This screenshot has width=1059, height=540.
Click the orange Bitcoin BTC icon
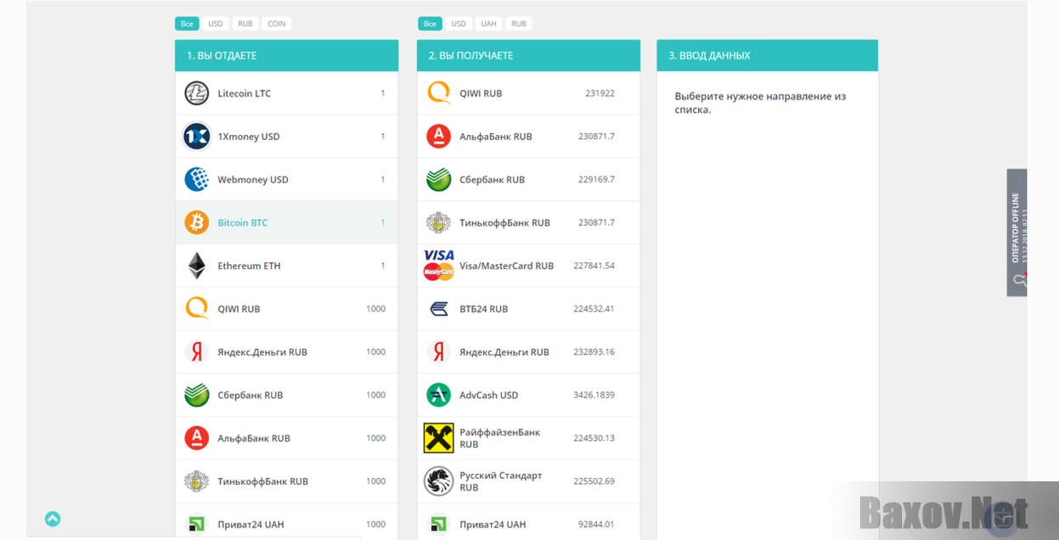(197, 222)
